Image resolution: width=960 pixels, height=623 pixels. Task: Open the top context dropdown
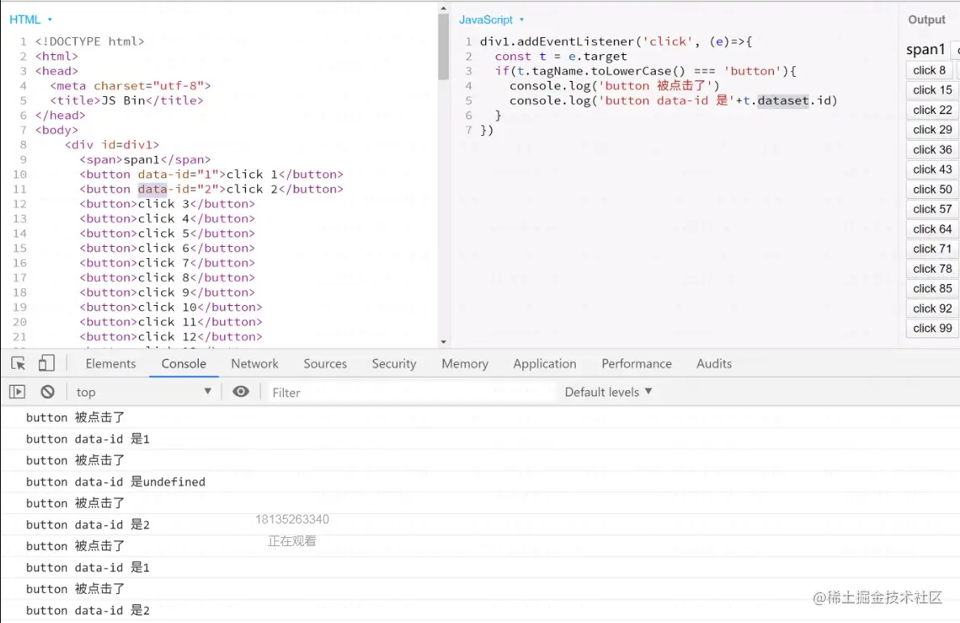coord(143,392)
